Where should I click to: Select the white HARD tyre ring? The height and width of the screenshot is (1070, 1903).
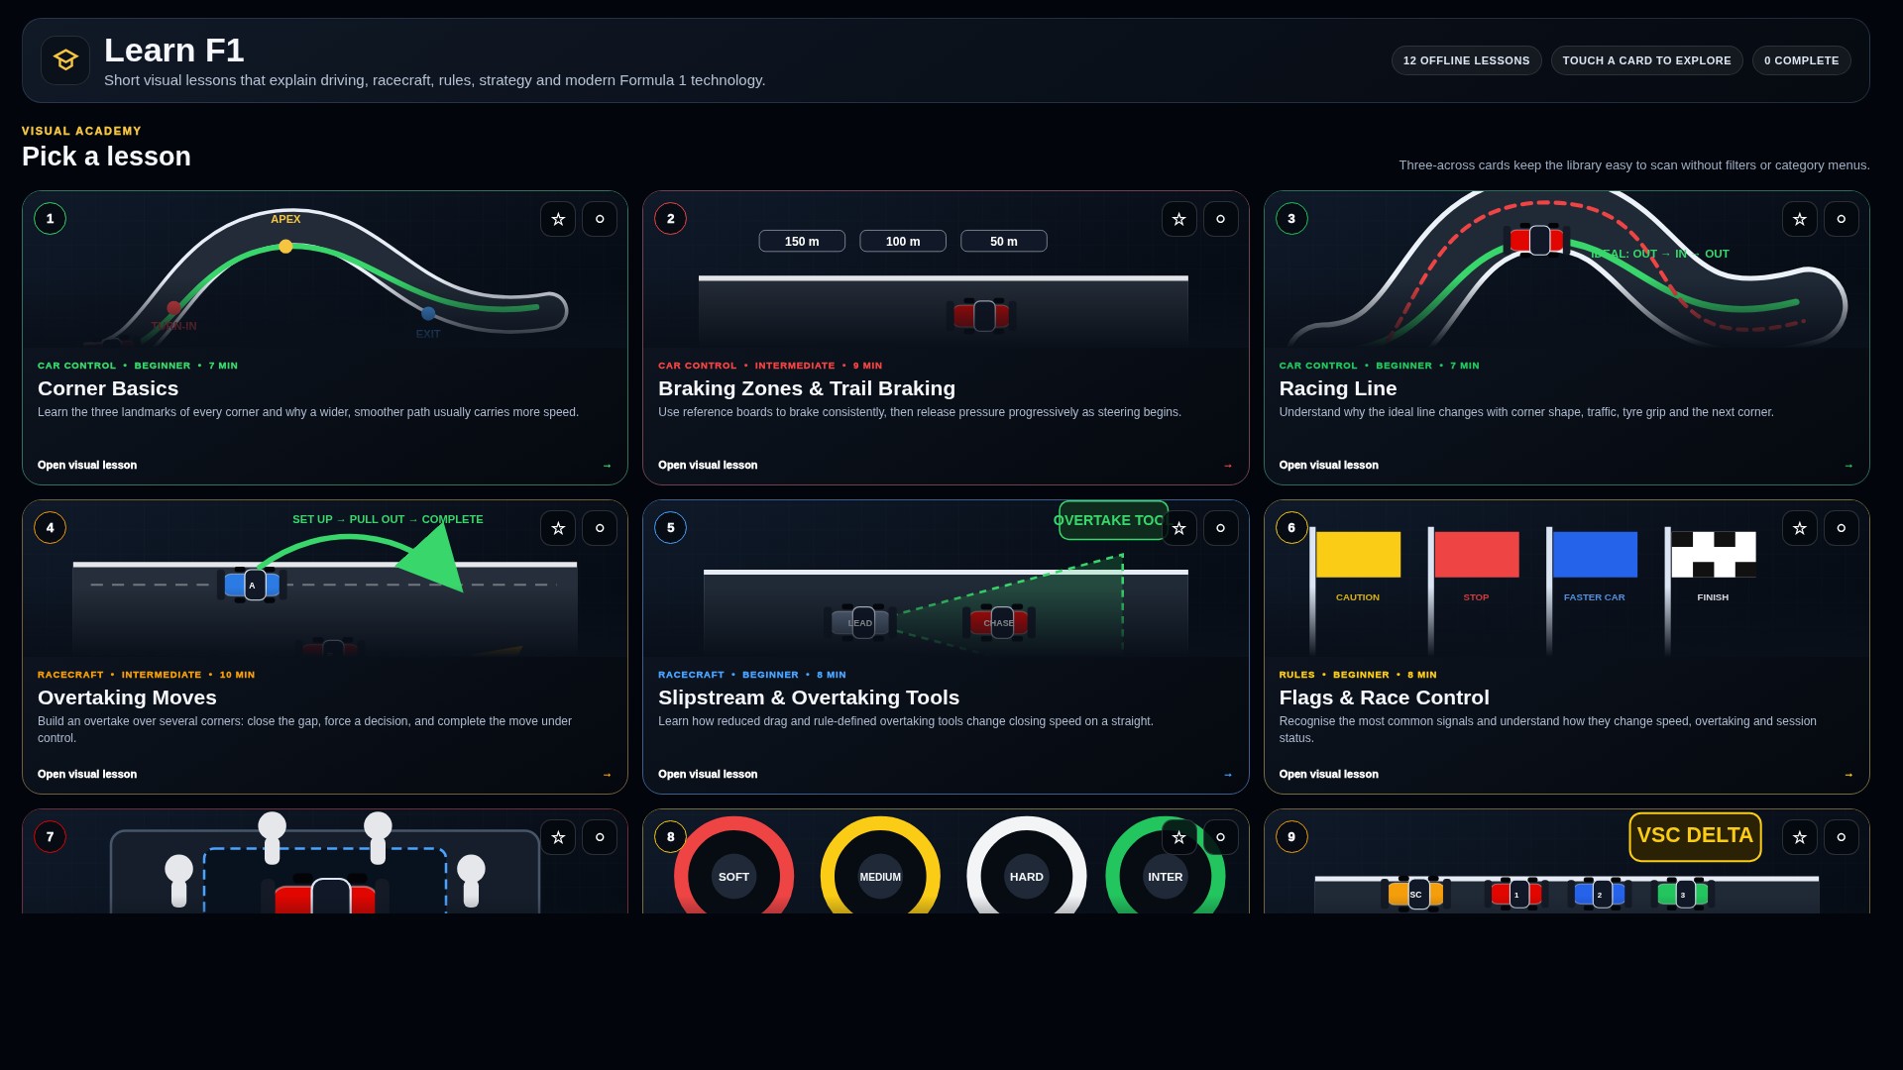click(1027, 865)
